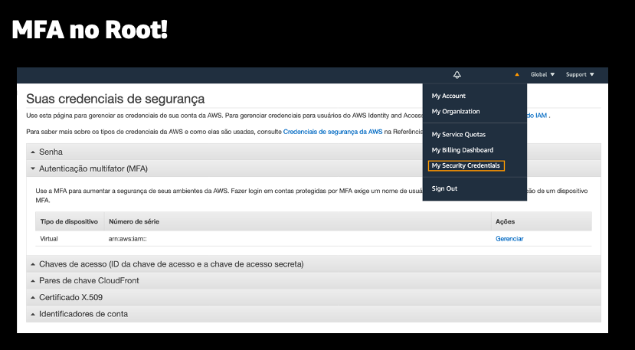Choose My Service Quotas
This screenshot has height=350, width=635.
click(x=458, y=135)
